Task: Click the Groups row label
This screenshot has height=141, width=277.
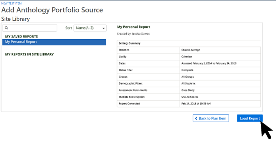Action: [x=123, y=77]
